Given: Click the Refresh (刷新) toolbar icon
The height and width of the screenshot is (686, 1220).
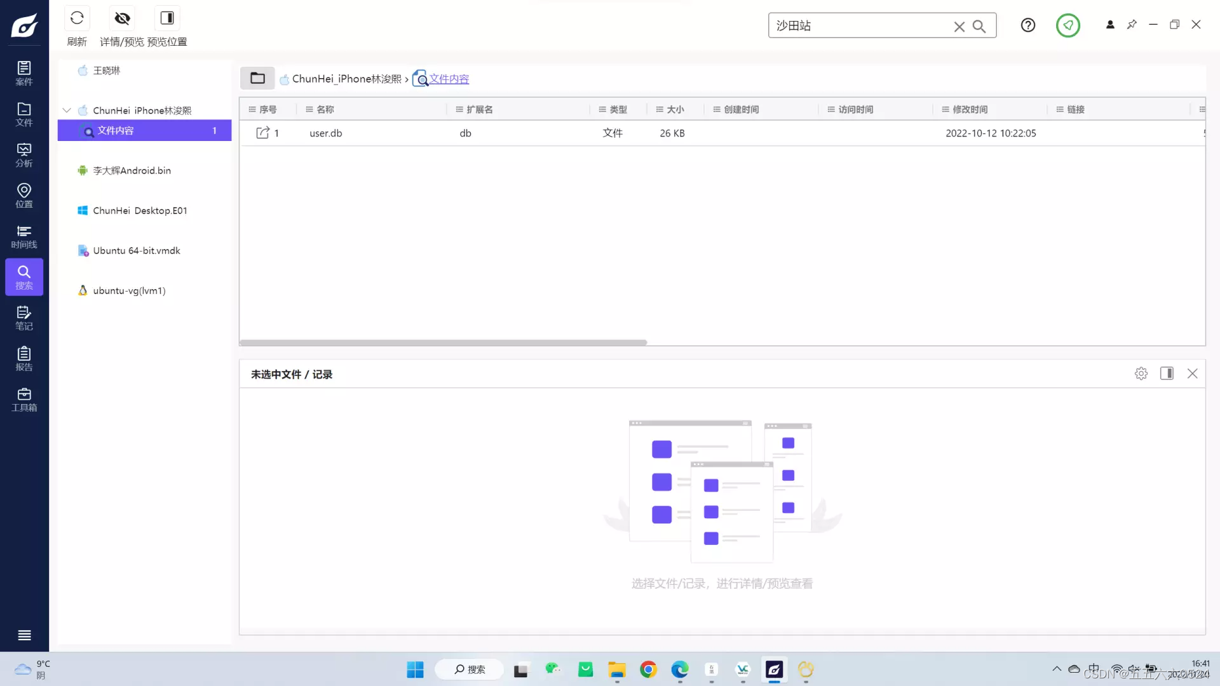Looking at the screenshot, I should 77,18.
